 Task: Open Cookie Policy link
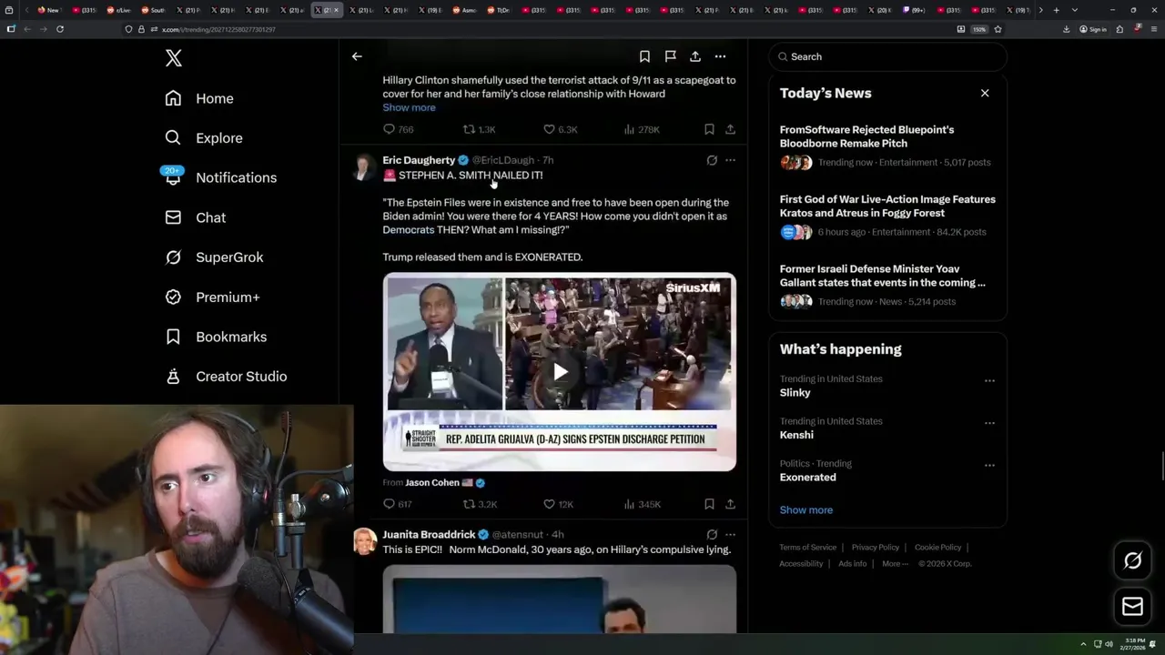[937, 548]
